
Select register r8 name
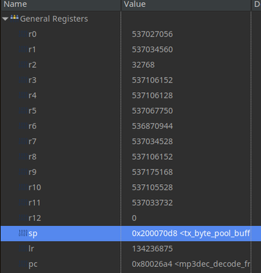(32, 157)
